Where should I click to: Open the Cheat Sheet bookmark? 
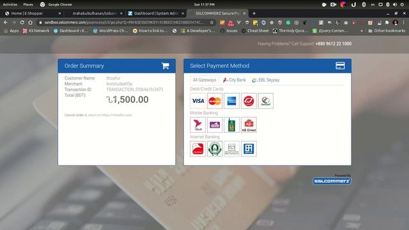[x=255, y=31]
